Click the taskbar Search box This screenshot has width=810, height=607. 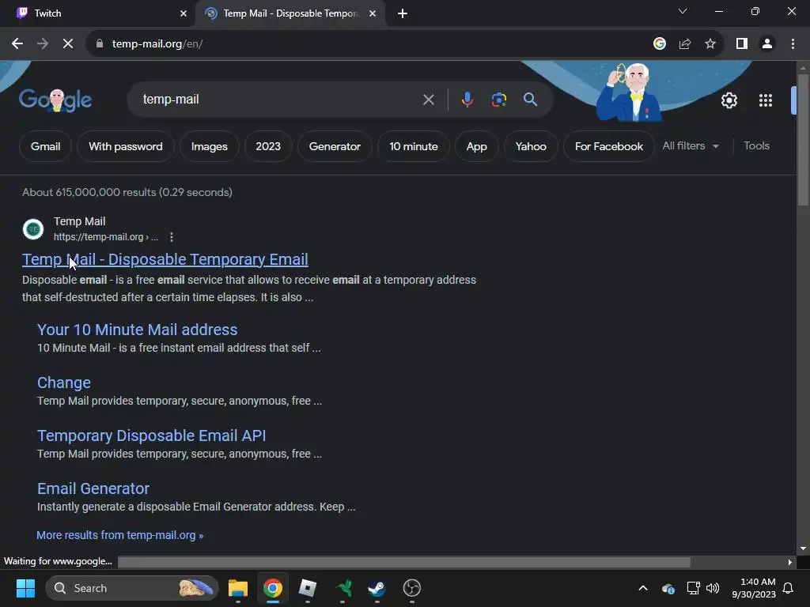[x=132, y=588]
